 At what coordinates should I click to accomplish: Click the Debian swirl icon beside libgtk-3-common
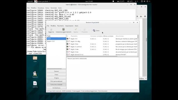69,47
